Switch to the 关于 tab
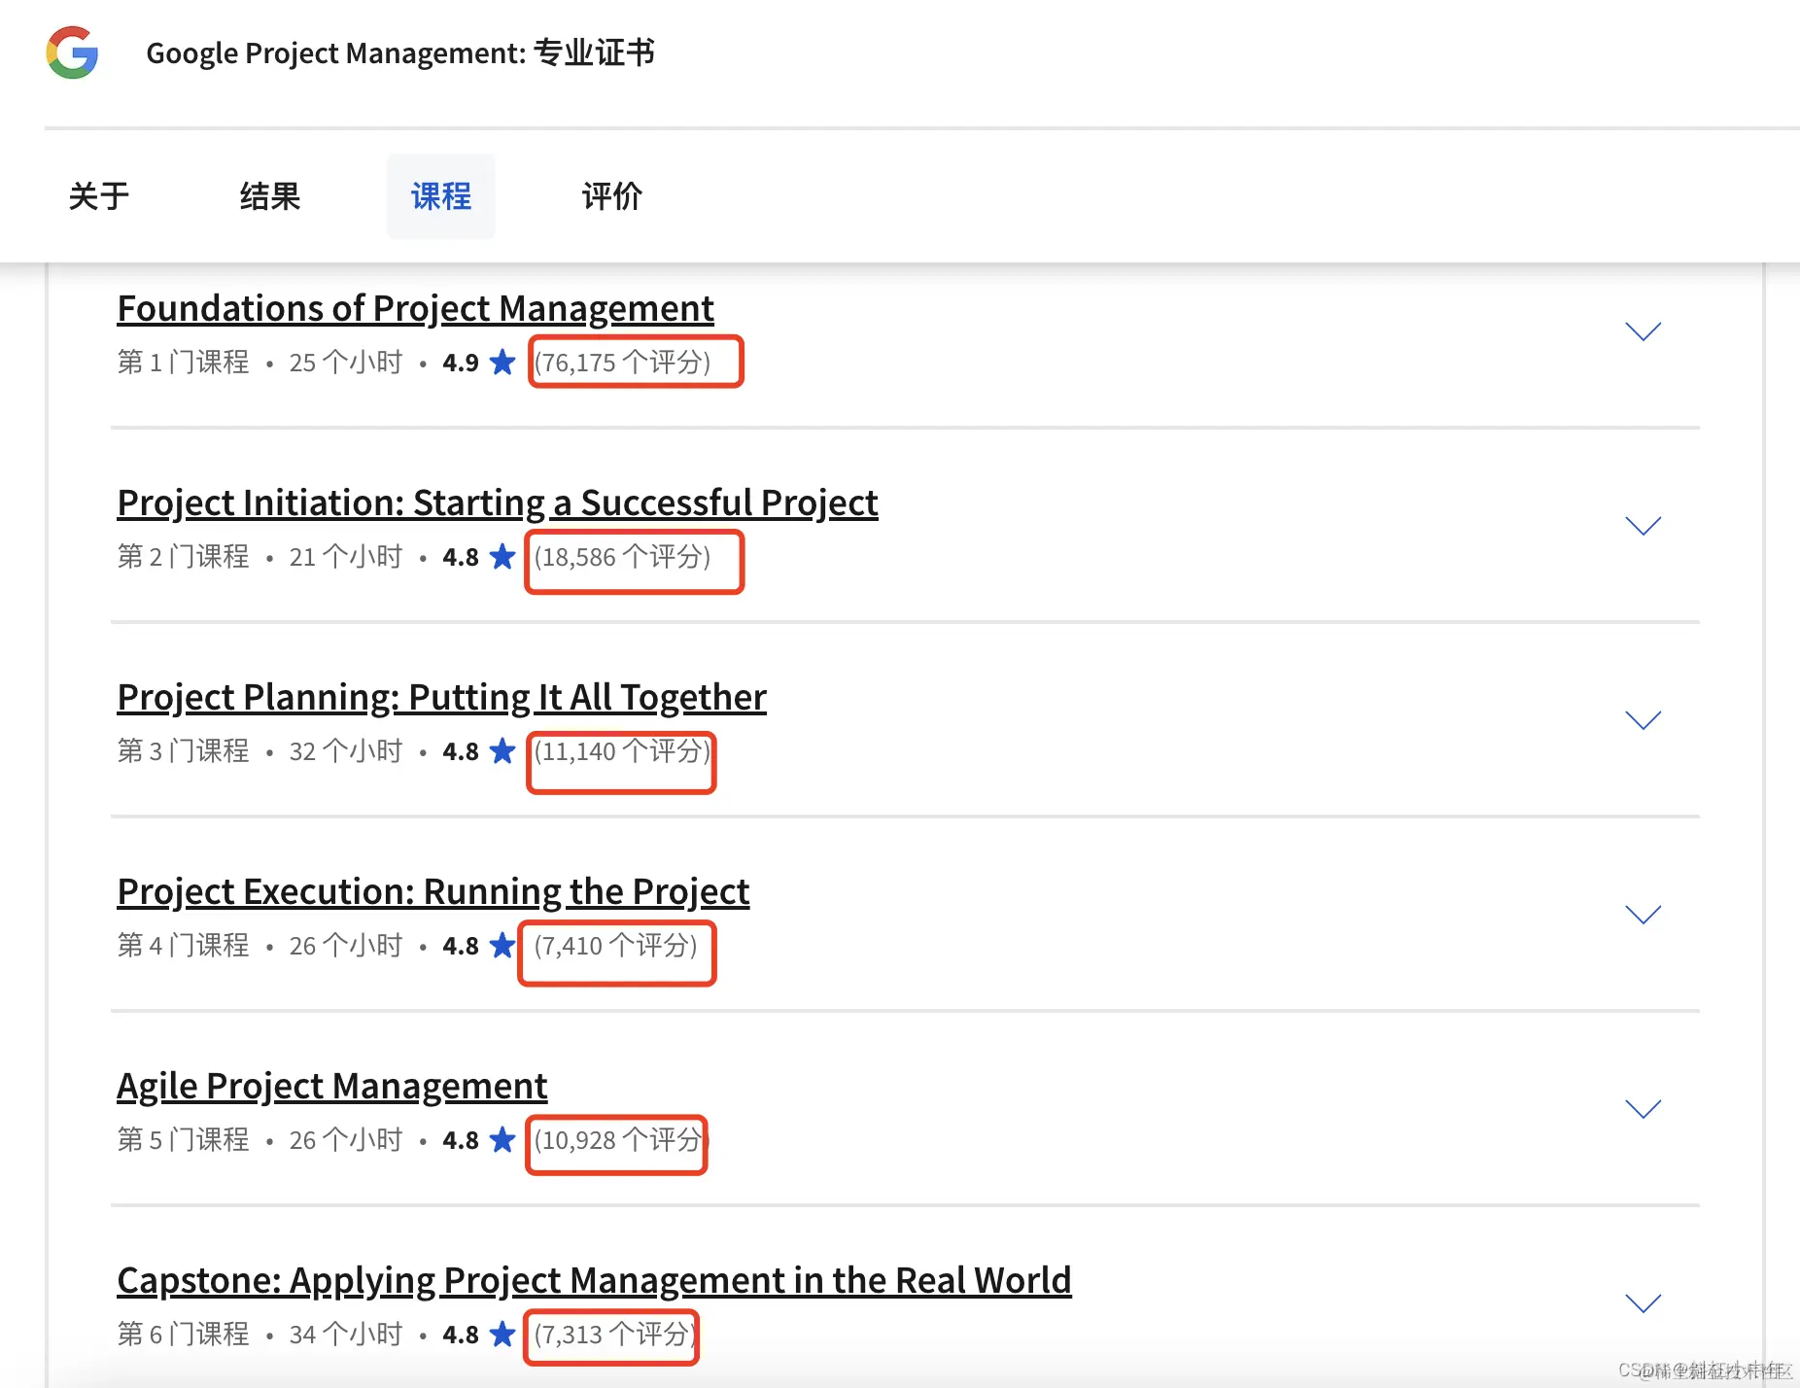Screen dimensions: 1800x1388 point(99,196)
